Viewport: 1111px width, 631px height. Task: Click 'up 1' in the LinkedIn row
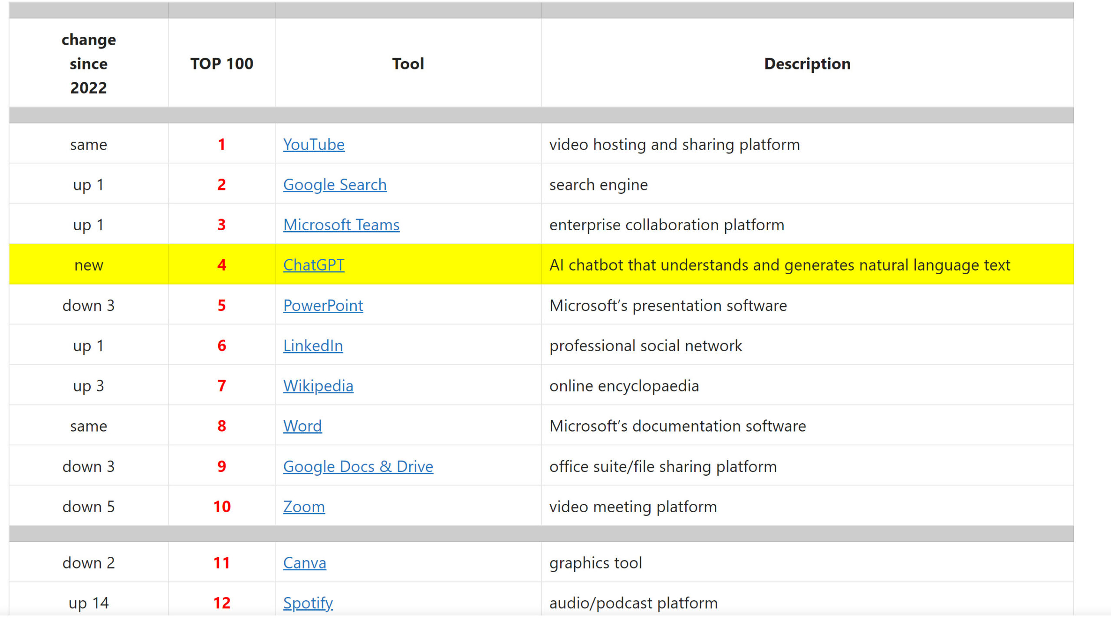pyautogui.click(x=89, y=346)
